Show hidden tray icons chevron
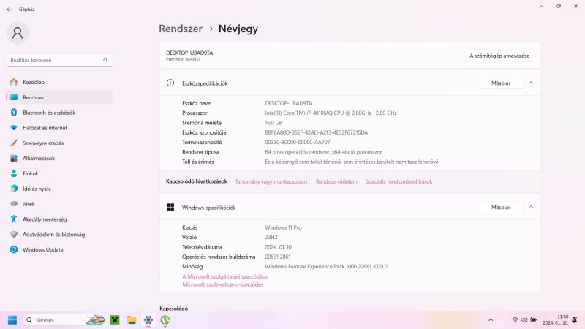This screenshot has width=585, height=329. 491,320
